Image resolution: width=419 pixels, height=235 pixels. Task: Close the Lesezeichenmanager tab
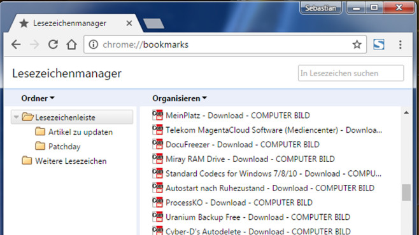[129, 23]
